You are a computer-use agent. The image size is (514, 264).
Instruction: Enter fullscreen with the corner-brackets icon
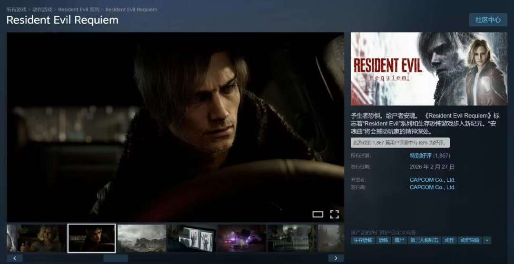(334, 215)
